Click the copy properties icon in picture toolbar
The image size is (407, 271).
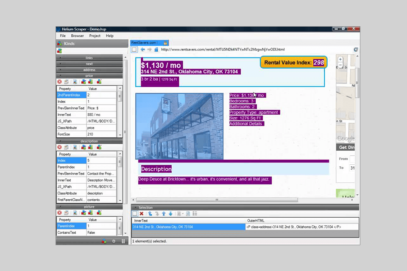tap(67, 213)
